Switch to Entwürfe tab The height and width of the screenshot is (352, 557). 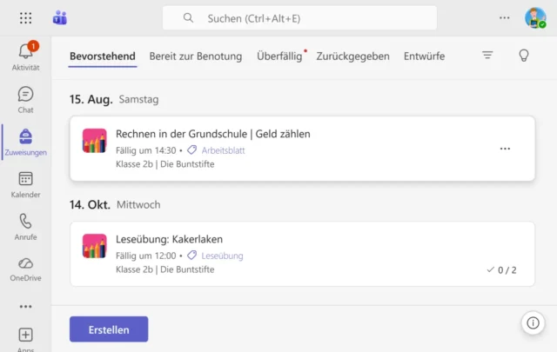424,56
